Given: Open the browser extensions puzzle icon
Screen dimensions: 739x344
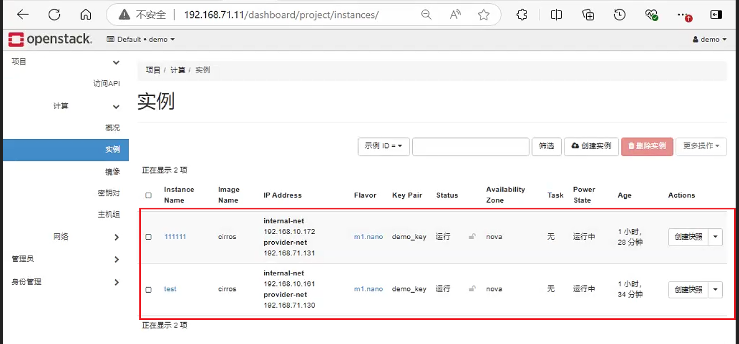Looking at the screenshot, I should click(522, 15).
